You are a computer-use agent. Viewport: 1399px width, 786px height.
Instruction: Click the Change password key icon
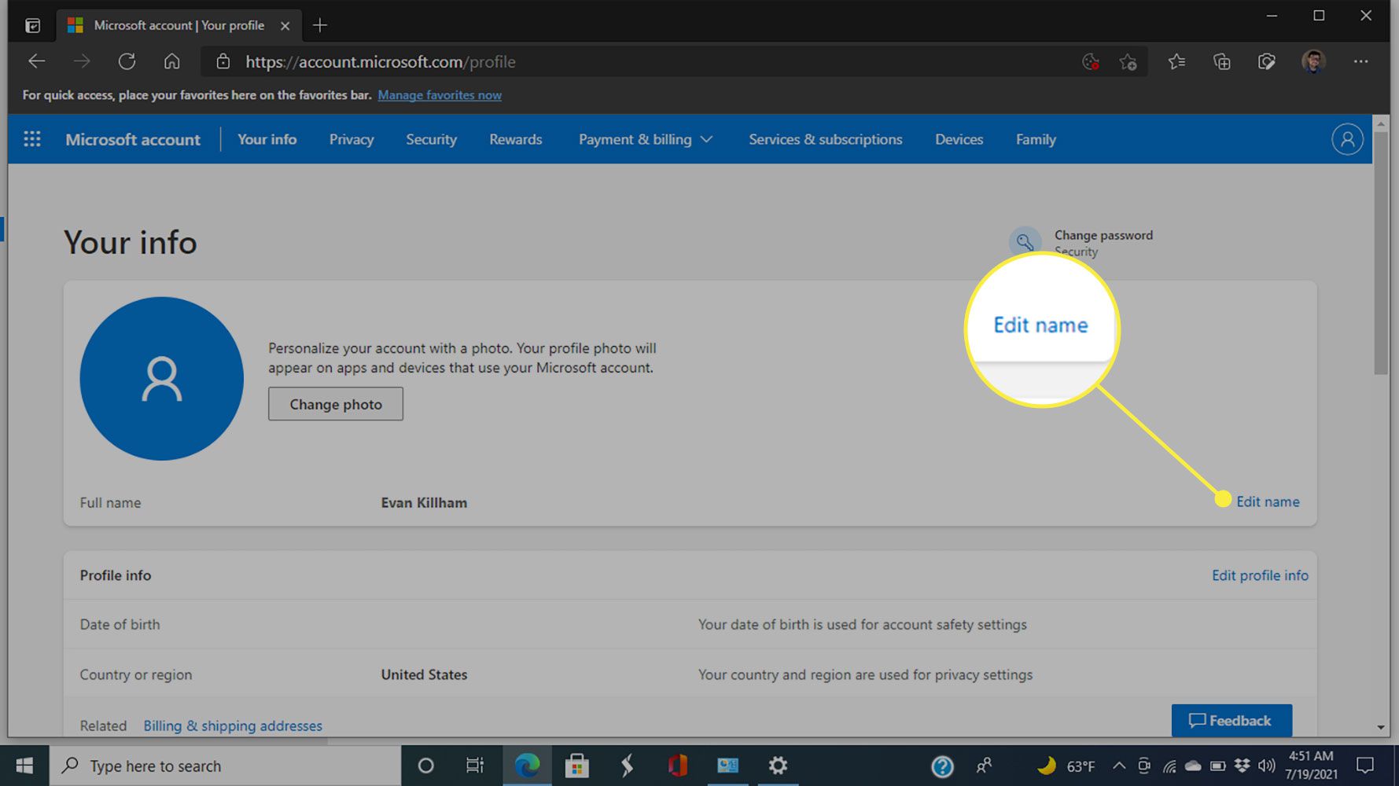tap(1025, 242)
